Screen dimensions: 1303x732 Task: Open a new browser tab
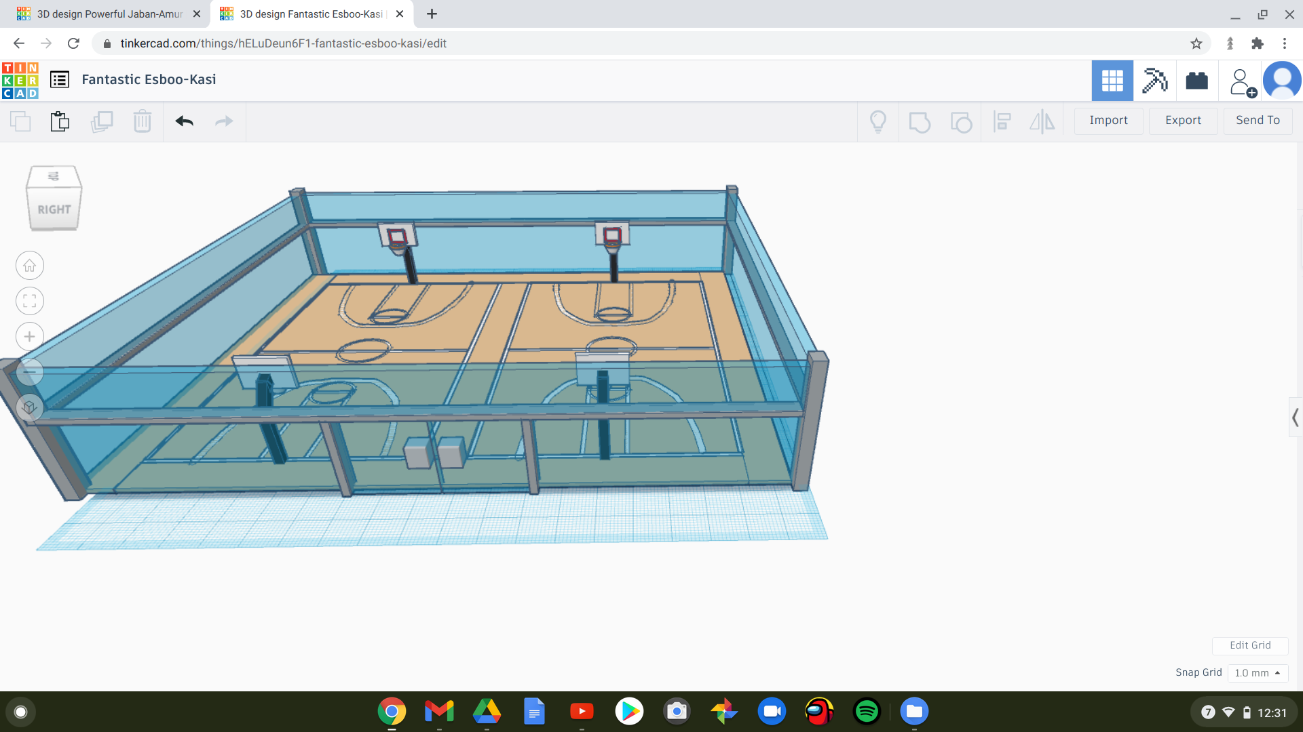[432, 14]
